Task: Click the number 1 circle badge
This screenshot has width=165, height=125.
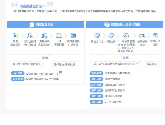Action: 31,25
